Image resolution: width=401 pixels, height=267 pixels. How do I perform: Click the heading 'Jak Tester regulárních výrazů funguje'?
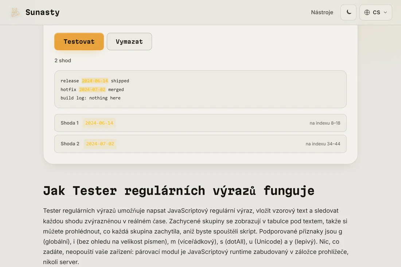[x=179, y=191]
